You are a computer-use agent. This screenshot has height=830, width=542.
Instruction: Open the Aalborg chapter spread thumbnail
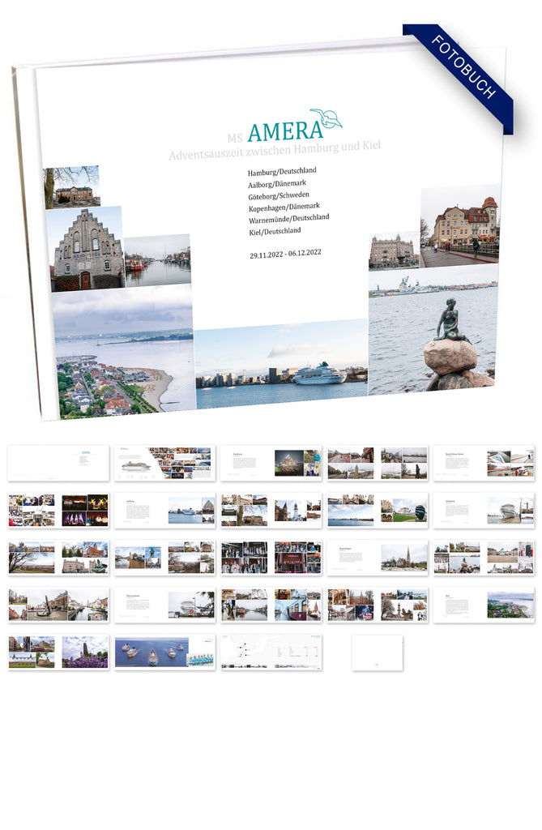pos(164,511)
